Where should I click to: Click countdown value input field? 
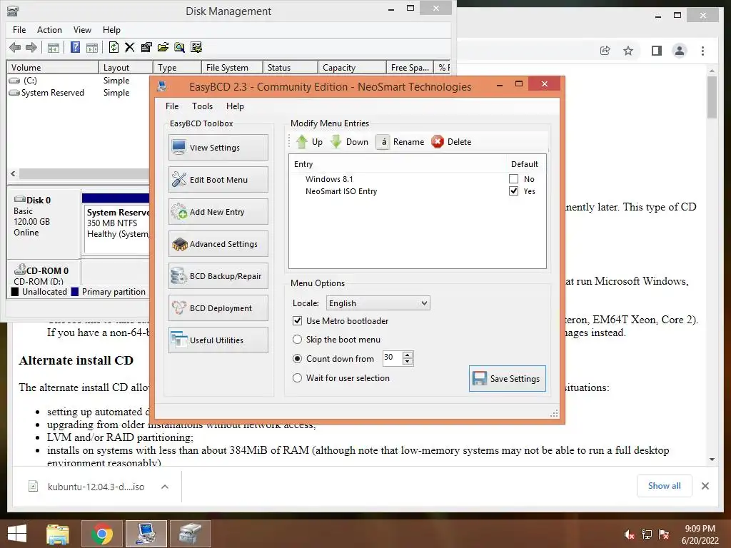point(393,358)
